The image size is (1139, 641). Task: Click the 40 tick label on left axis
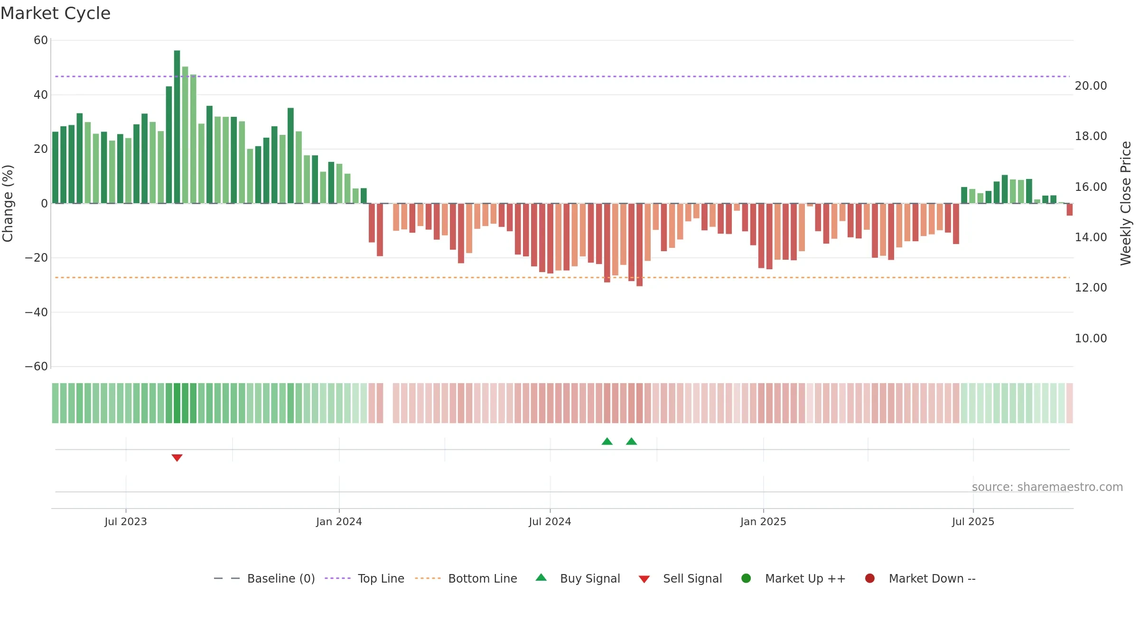pos(41,95)
